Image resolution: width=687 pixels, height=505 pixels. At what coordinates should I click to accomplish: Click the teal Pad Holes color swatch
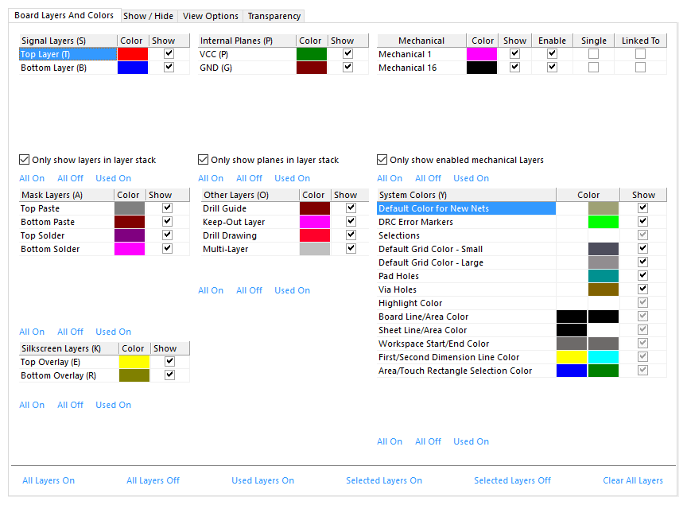click(x=604, y=276)
